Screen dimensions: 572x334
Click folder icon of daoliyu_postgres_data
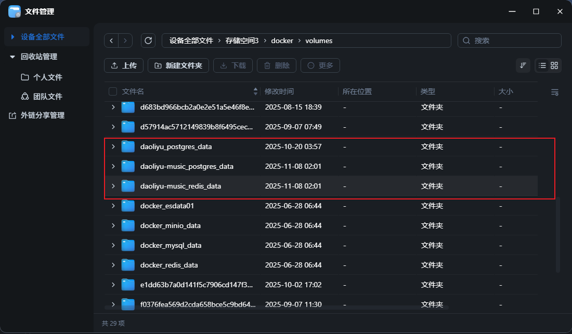pos(128,146)
